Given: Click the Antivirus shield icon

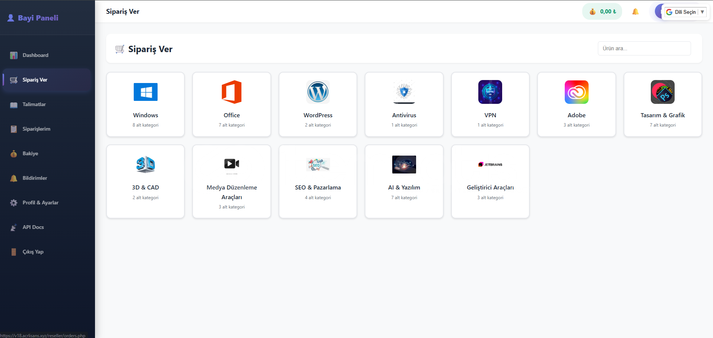Looking at the screenshot, I should (x=404, y=92).
